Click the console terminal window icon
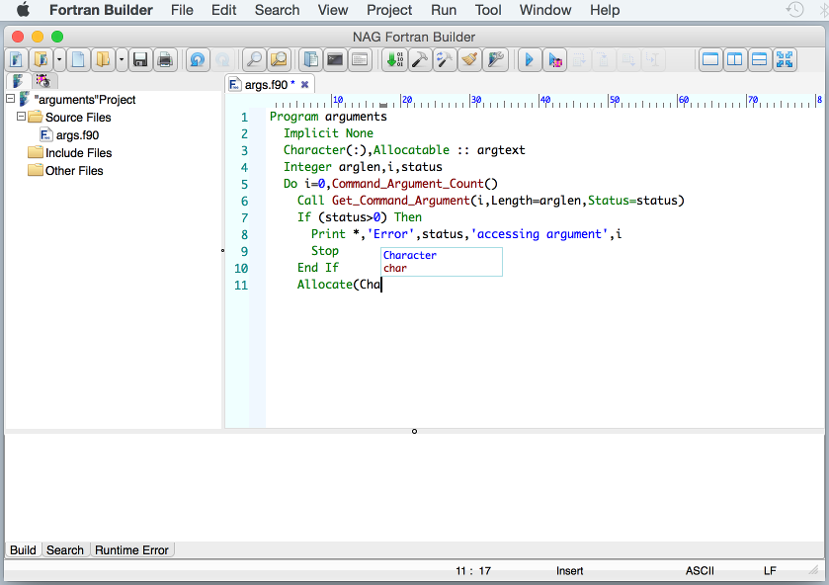829x585 pixels. [335, 59]
